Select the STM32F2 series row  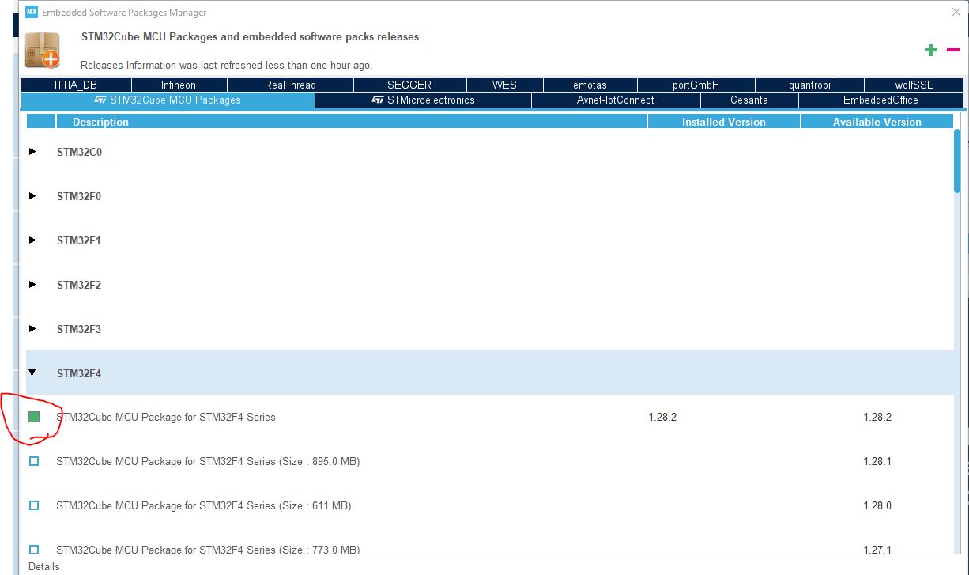click(79, 285)
